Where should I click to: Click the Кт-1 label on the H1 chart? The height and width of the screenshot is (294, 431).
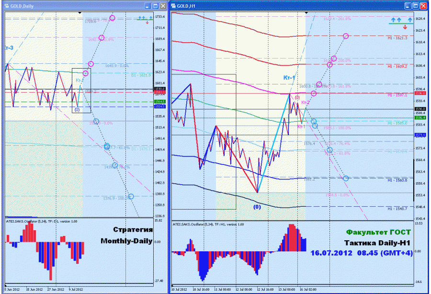coord(289,78)
